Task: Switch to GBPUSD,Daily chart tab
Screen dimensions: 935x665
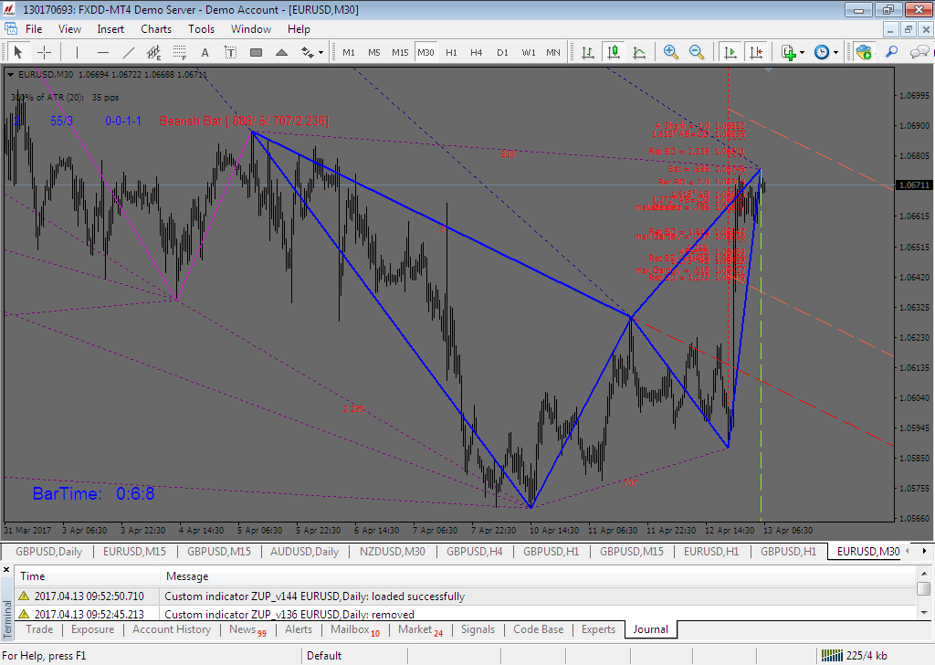Action: click(48, 552)
